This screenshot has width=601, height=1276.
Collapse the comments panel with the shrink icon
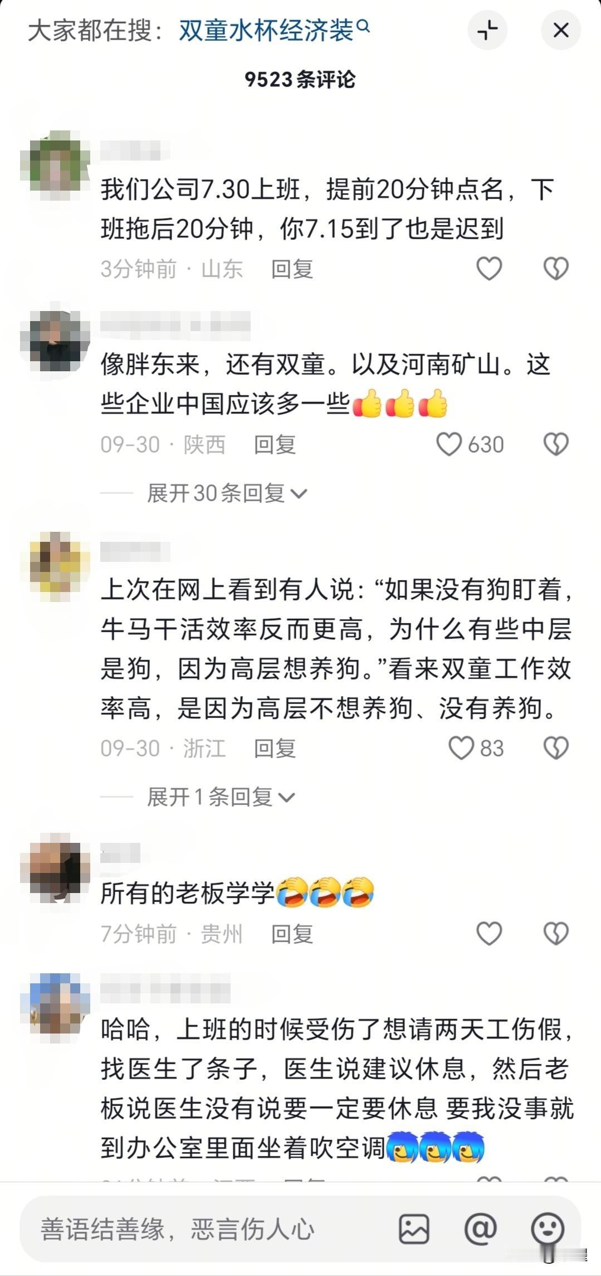[x=487, y=30]
